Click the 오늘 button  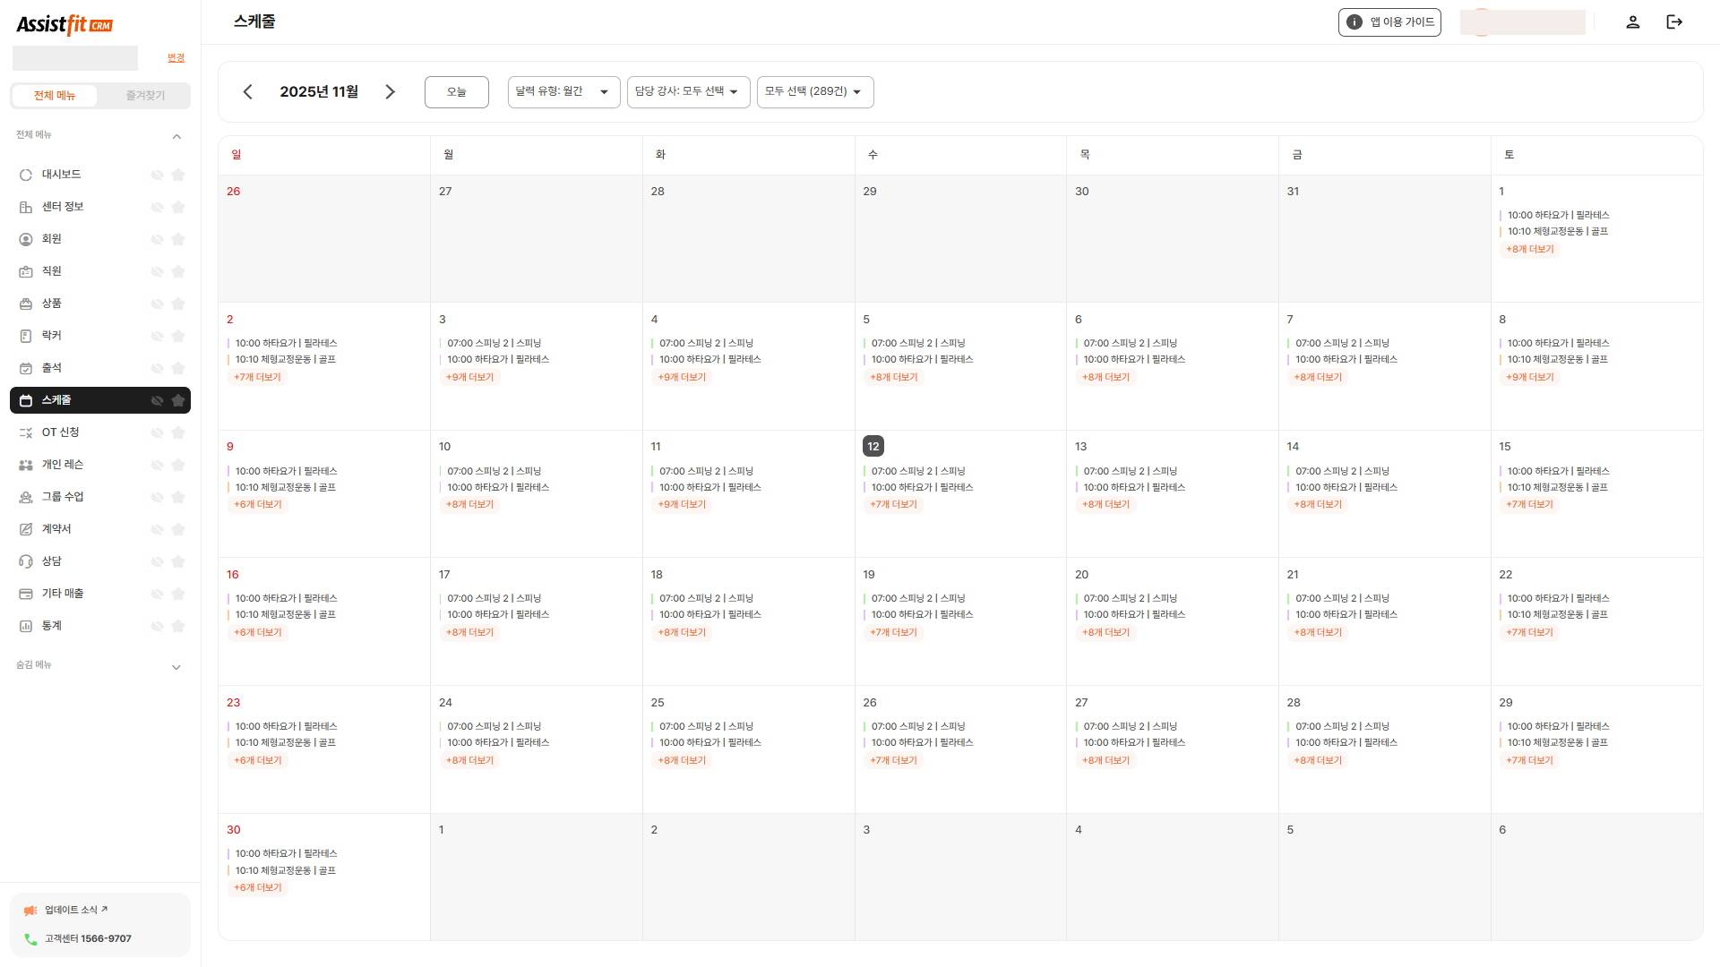point(456,91)
